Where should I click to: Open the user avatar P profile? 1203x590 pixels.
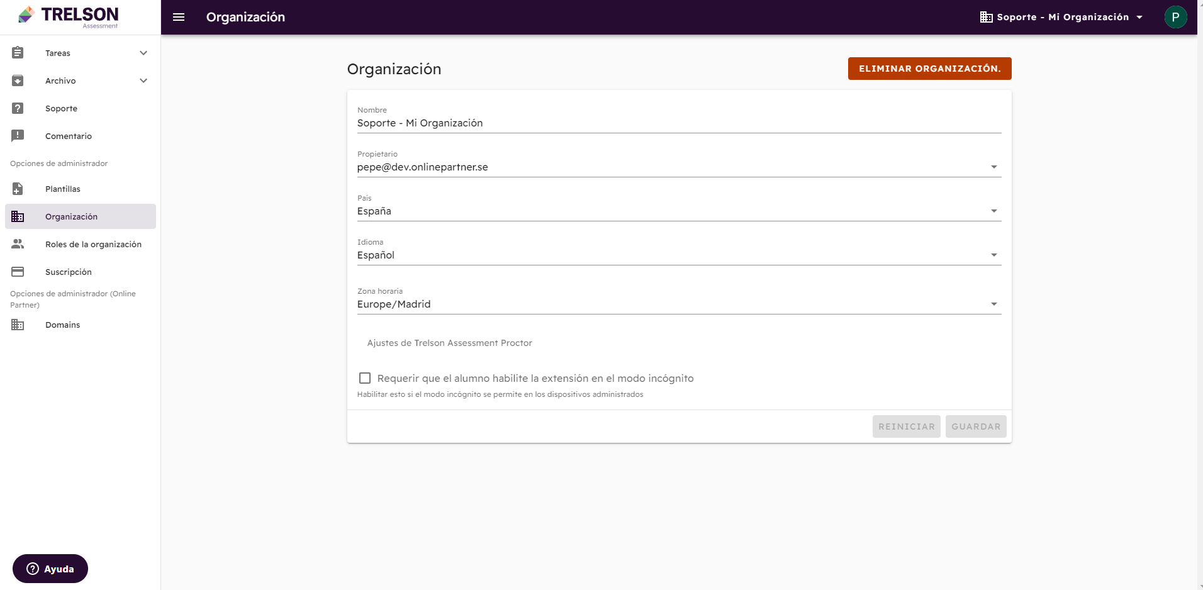point(1175,17)
